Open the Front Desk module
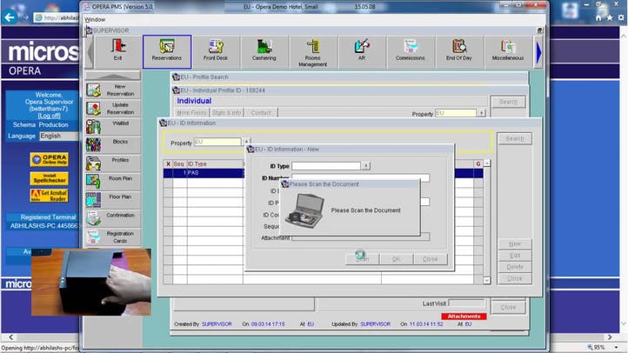This screenshot has width=628, height=353. [216, 51]
